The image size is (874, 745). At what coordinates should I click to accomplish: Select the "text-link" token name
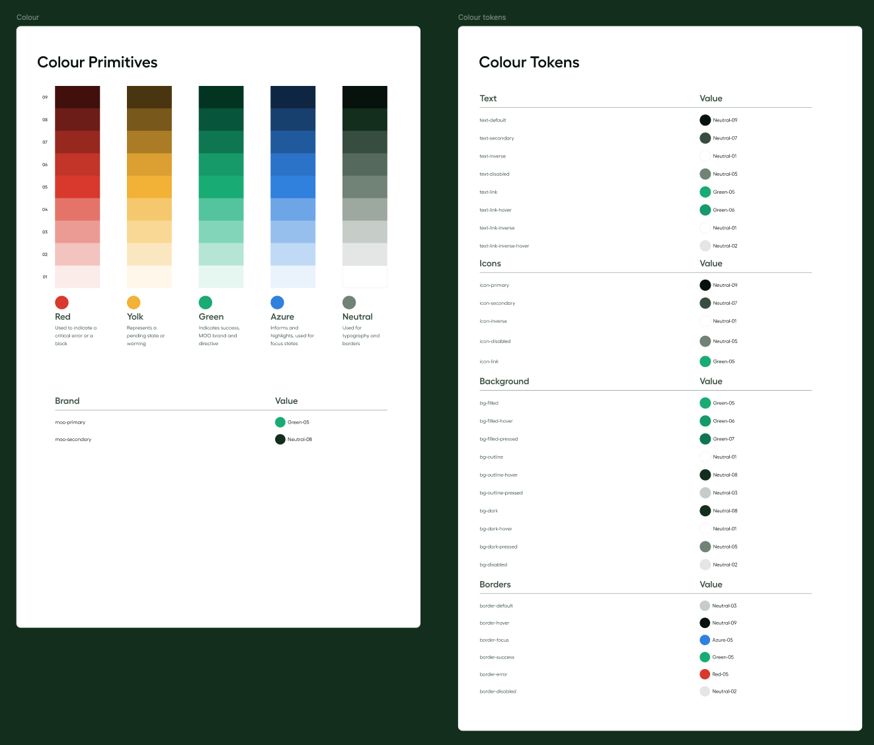pyautogui.click(x=489, y=192)
